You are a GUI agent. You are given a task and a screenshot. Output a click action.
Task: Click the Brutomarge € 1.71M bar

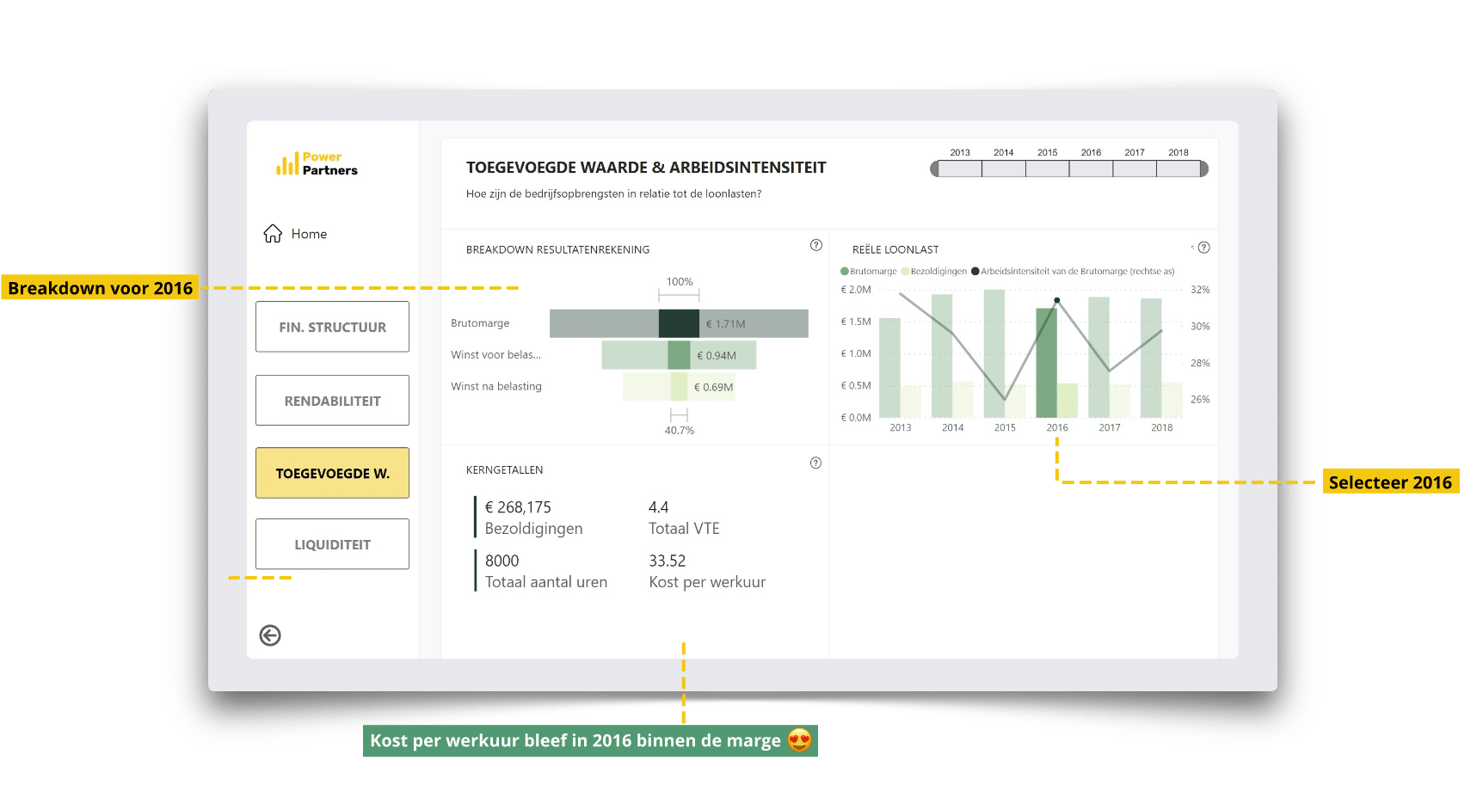[679, 323]
